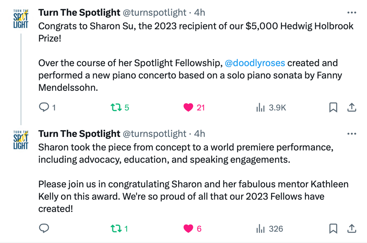Viewport: 367px width, 243px height.
Task: Retweet the Sharon Su congratulations tweet
Action: [x=115, y=108]
